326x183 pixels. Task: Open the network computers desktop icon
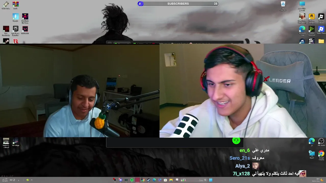point(311,154)
